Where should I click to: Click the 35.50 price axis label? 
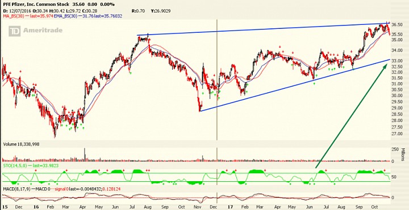397,35
